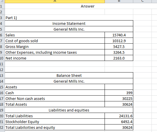Click the Stockholder Equity label cell

click(55, 122)
